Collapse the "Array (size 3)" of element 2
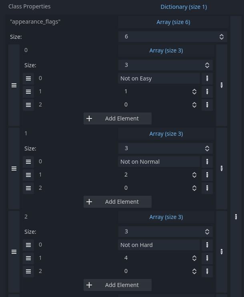 tap(166, 217)
